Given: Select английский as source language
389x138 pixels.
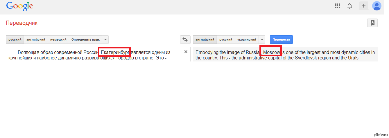Looking at the screenshot, I should tap(36, 39).
